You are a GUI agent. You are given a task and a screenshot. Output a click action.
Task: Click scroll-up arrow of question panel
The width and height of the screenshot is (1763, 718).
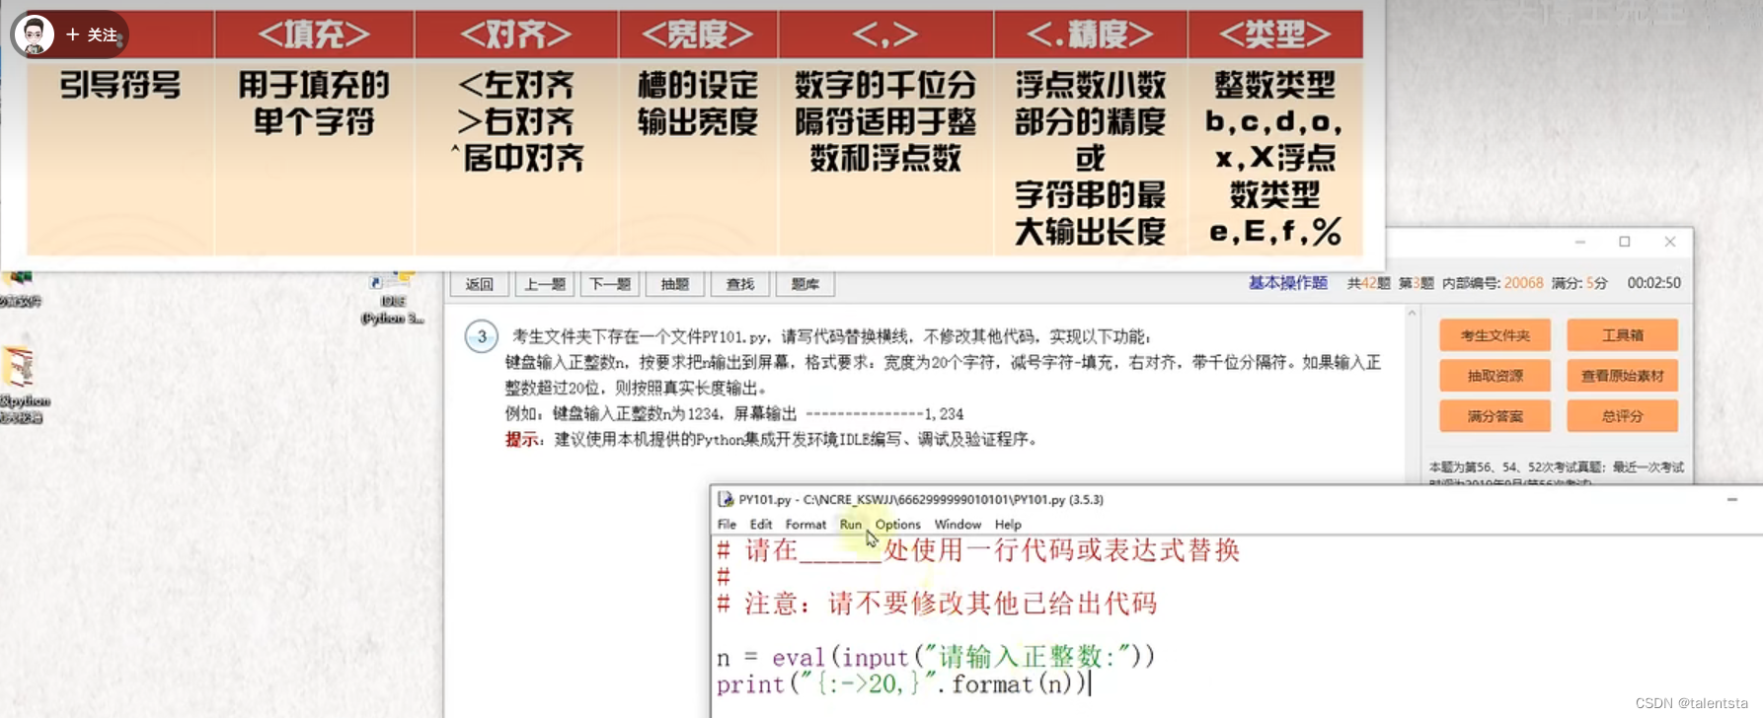1412,314
